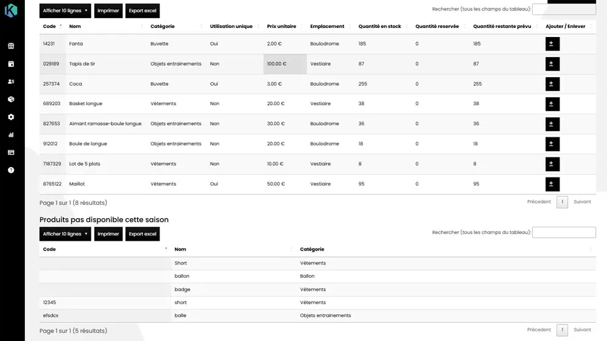The image size is (607, 341).
Task: Click the add/remove button for Maillot
Action: click(x=552, y=184)
